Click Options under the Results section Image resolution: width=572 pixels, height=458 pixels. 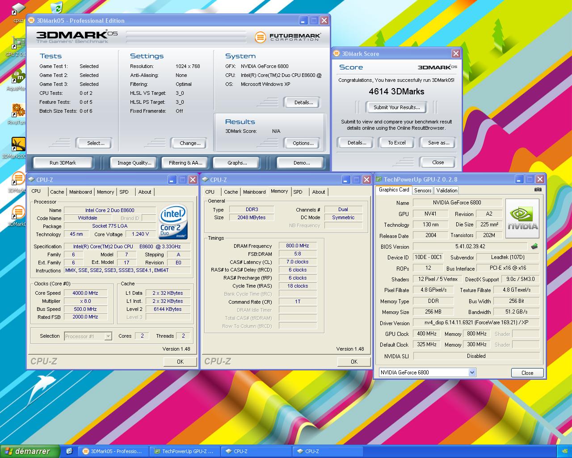[x=303, y=143]
